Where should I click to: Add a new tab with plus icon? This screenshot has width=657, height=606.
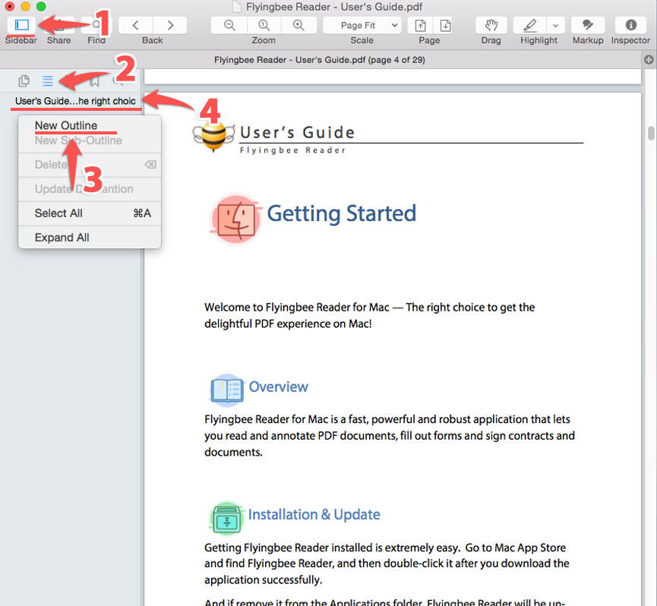(649, 60)
